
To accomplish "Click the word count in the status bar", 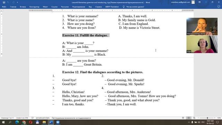I will click(22, 118).
